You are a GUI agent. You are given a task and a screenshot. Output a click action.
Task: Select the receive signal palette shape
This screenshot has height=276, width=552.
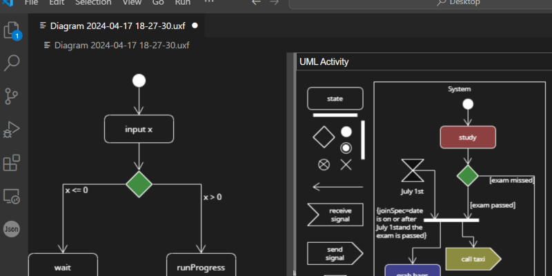[x=335, y=215]
